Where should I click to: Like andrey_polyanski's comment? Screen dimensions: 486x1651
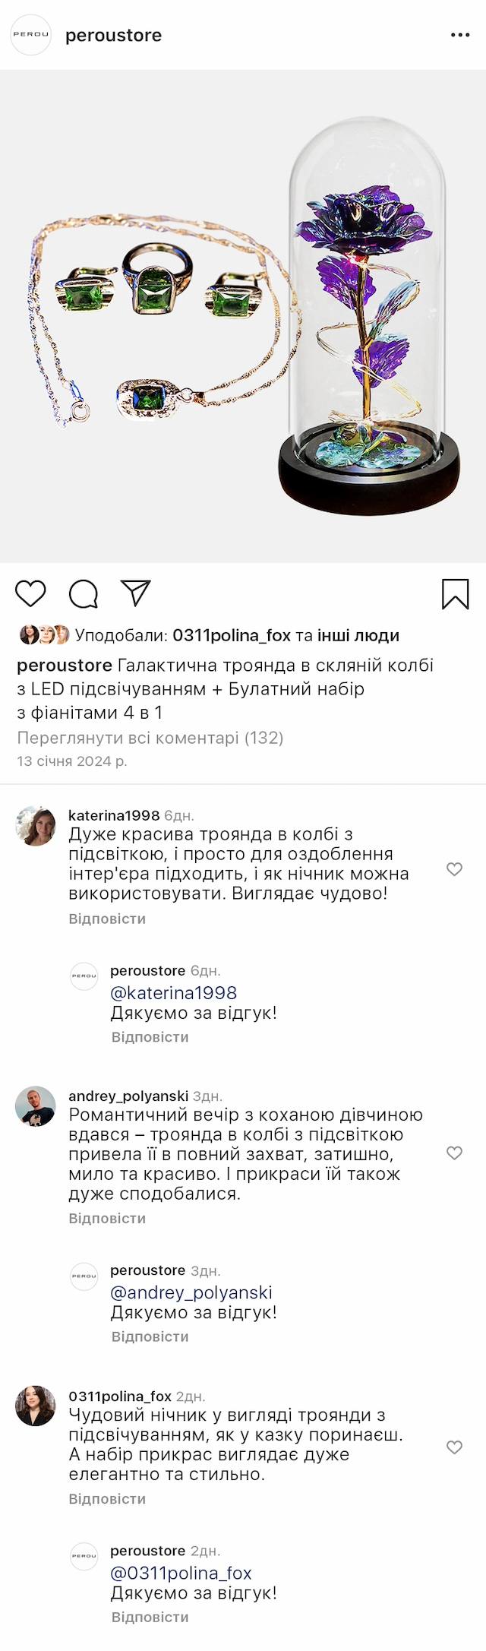(454, 1153)
